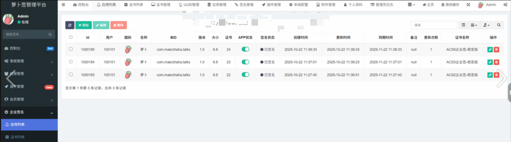Expand the 常规管理 sidebar menu
The image size is (511, 142).
pos(29,61)
